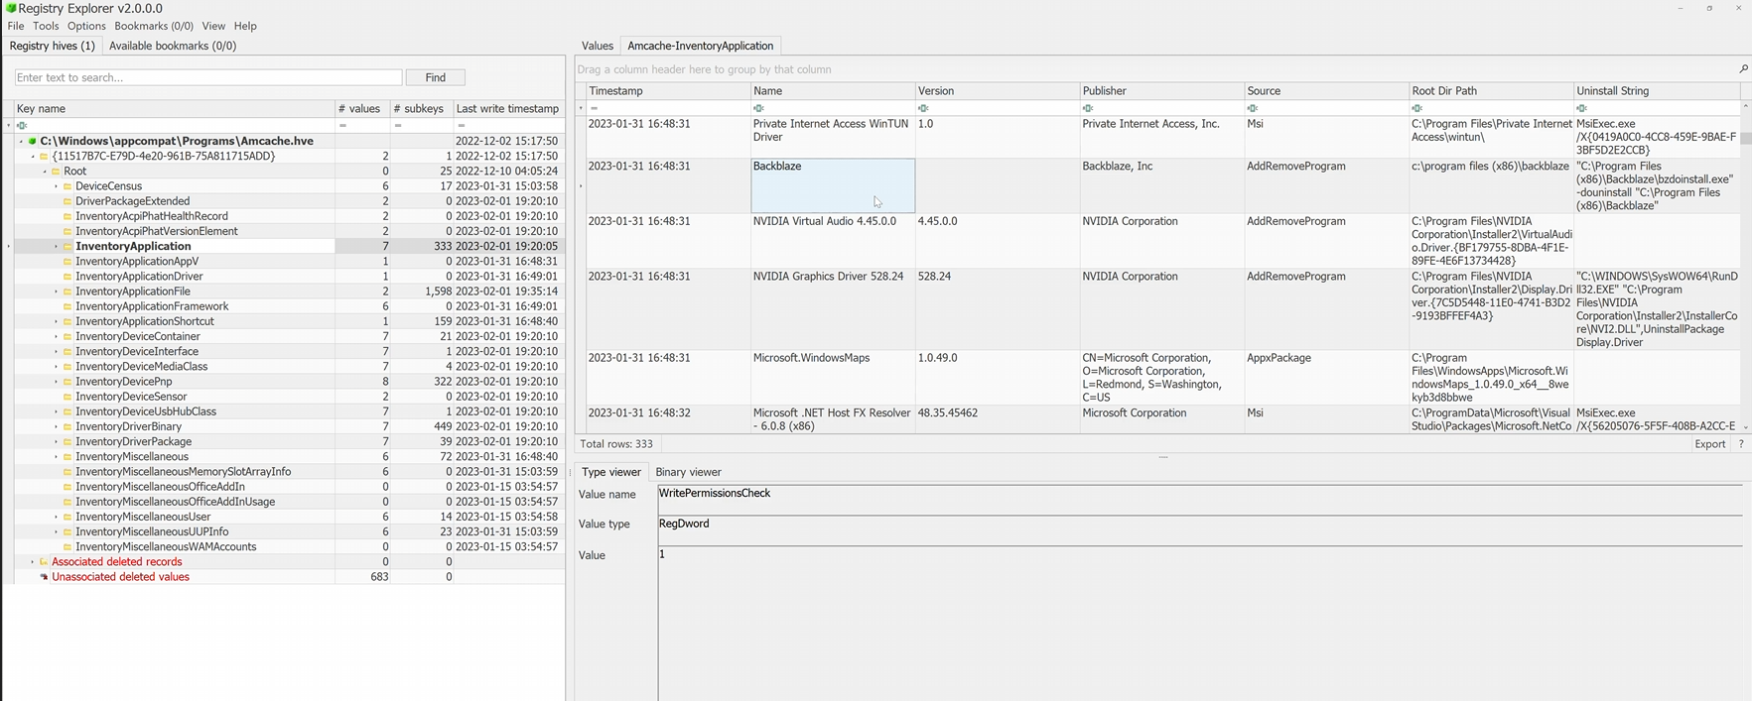1752x701 pixels.
Task: Click the Export button
Action: [x=1709, y=444]
